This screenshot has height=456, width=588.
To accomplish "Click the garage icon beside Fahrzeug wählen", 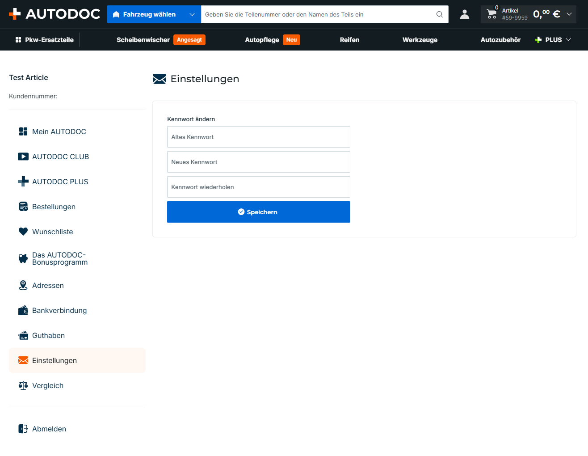I will click(116, 14).
